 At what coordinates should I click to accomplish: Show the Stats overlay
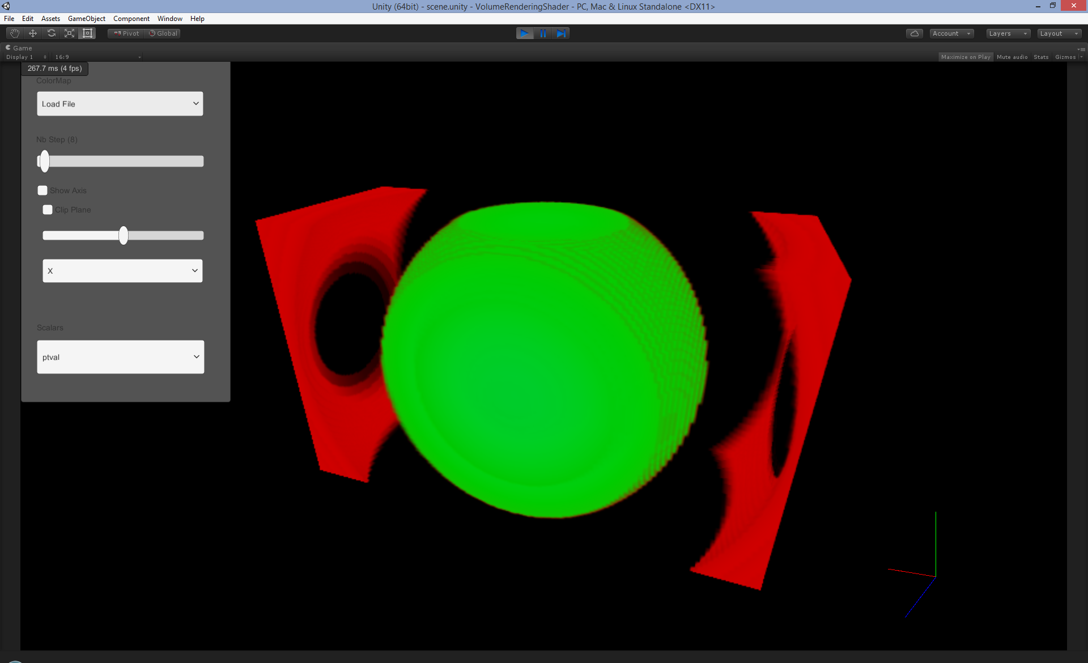click(x=1041, y=57)
